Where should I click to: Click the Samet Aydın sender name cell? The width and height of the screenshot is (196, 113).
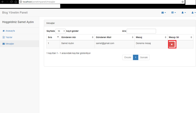pos(77,44)
